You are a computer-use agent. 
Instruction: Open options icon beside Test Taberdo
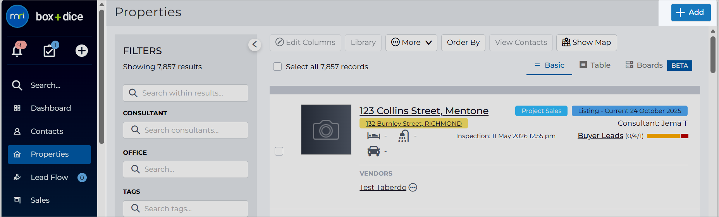tap(413, 188)
